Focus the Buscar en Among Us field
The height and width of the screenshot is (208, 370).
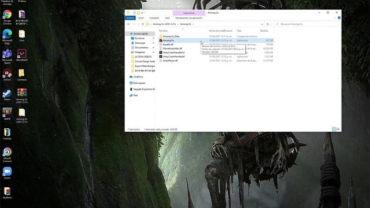(x=306, y=24)
